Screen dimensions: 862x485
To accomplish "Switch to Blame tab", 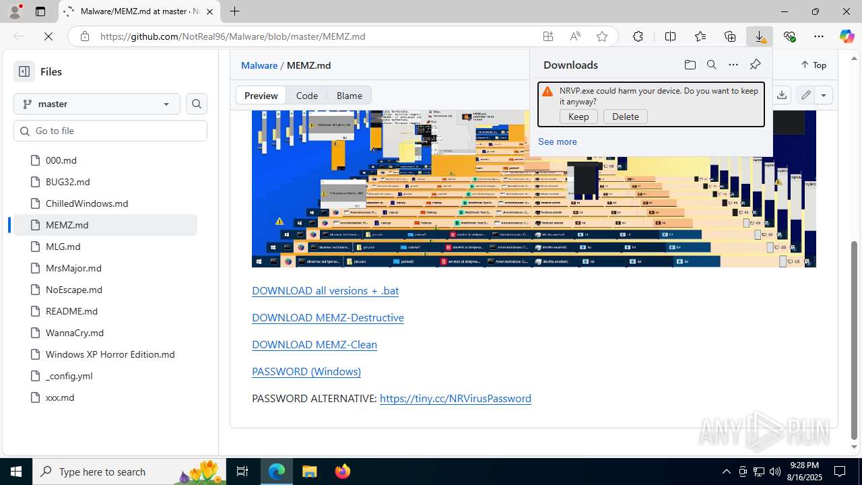I will (x=350, y=96).
